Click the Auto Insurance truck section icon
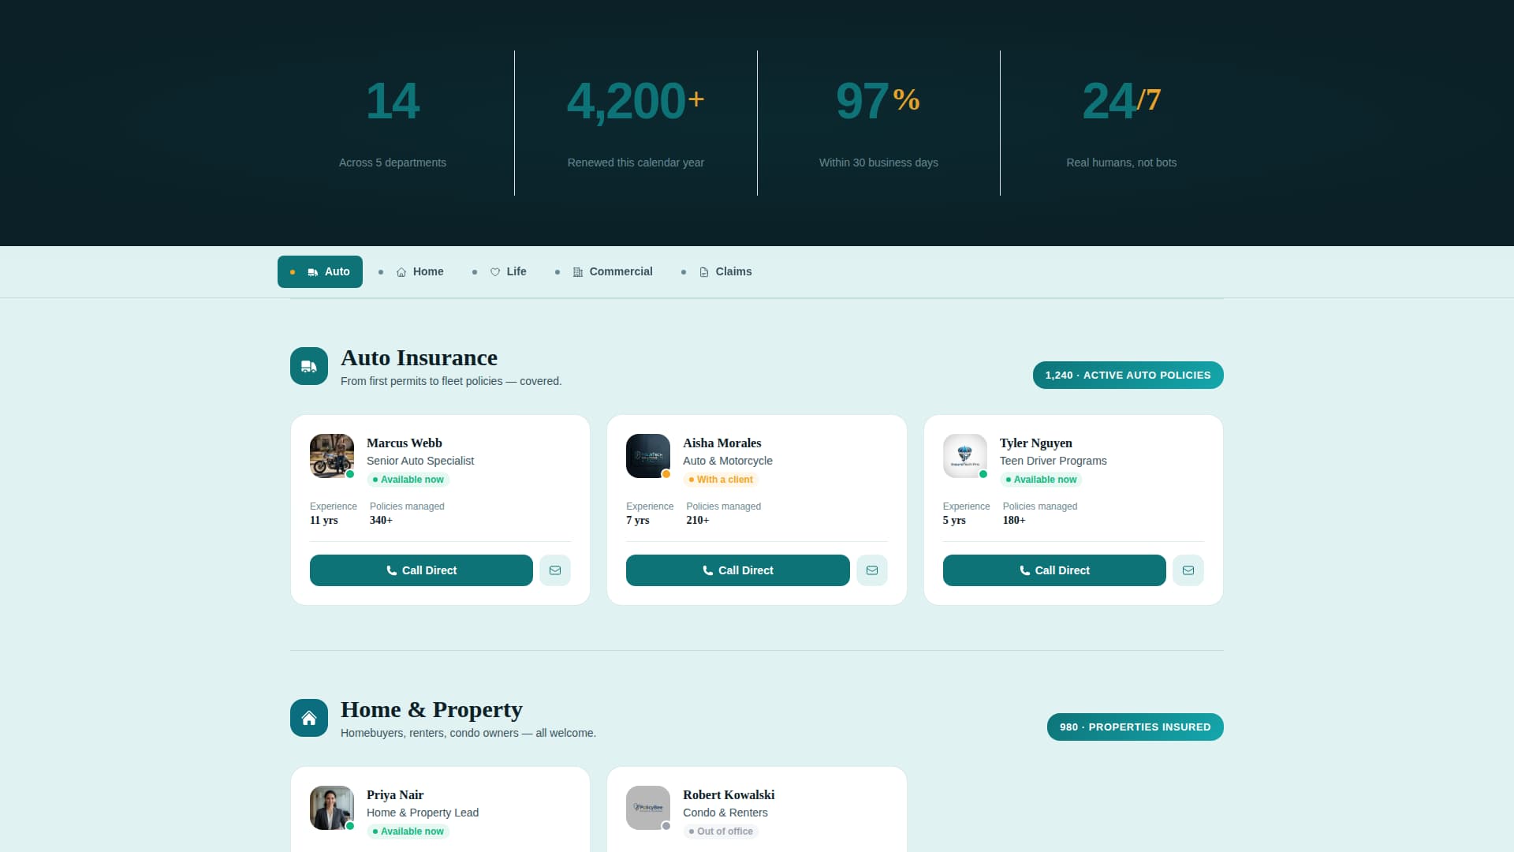 point(309,366)
